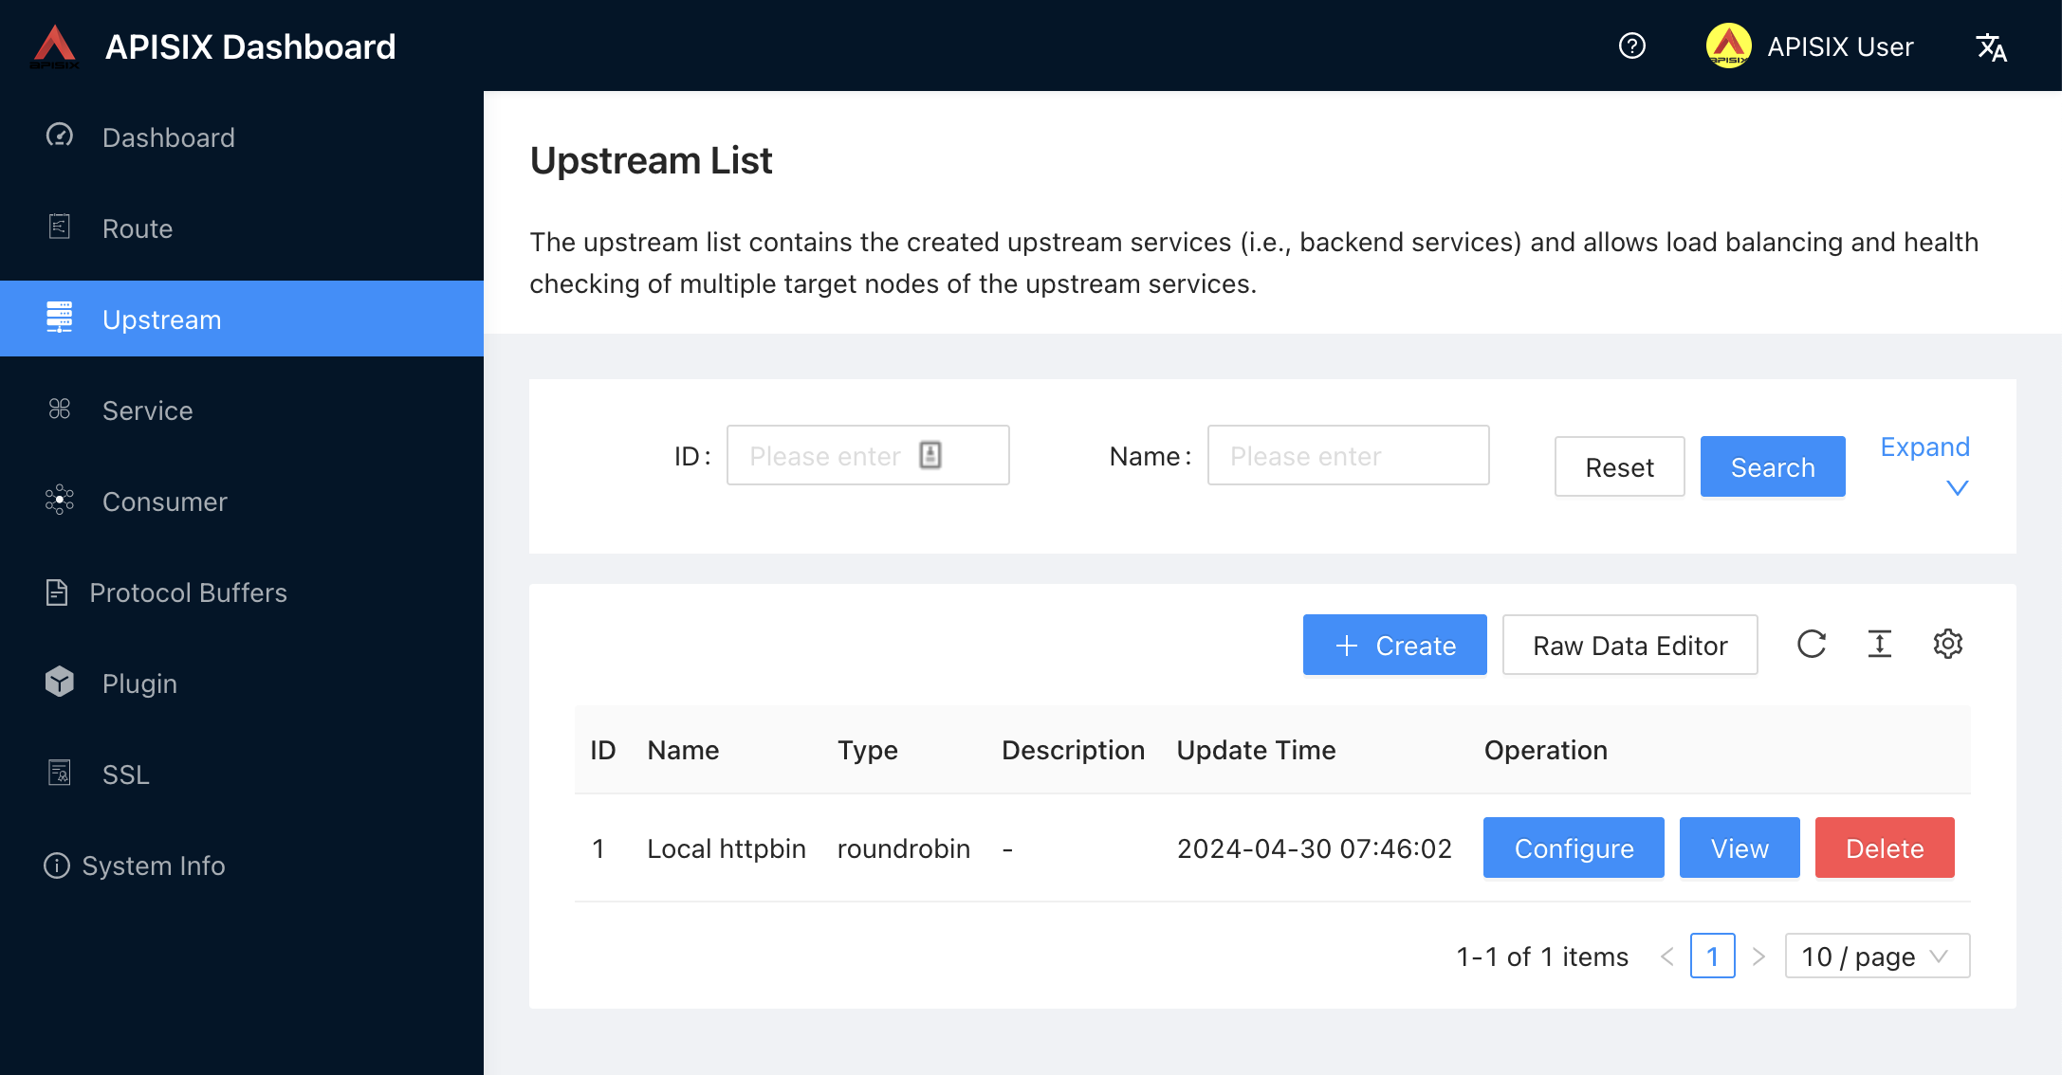This screenshot has width=2062, height=1075.
Task: Click the help question mark icon
Action: click(1631, 46)
